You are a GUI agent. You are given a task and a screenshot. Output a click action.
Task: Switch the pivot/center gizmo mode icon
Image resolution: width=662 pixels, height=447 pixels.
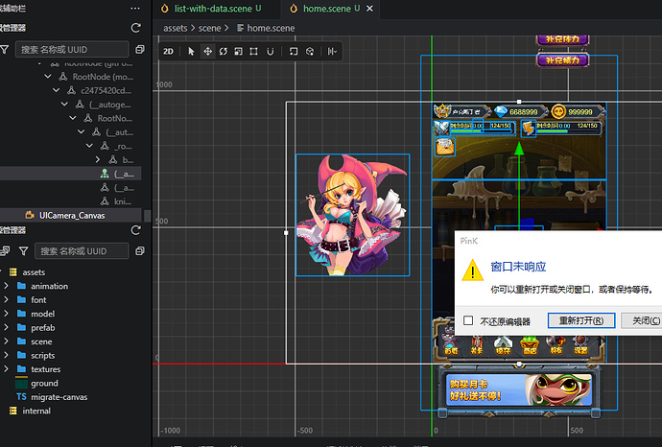294,52
